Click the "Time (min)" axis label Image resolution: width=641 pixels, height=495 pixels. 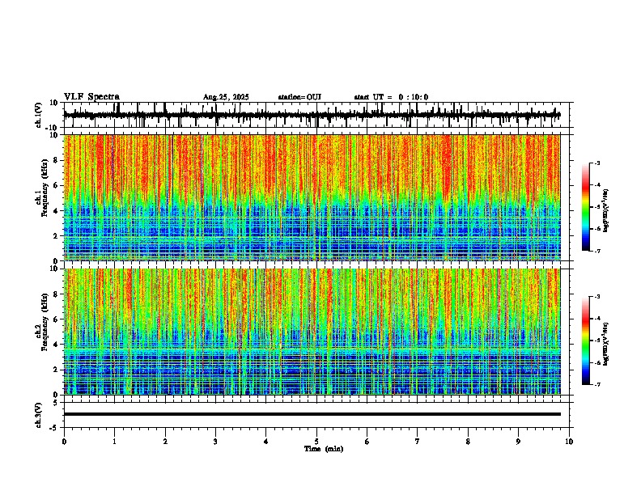click(324, 449)
